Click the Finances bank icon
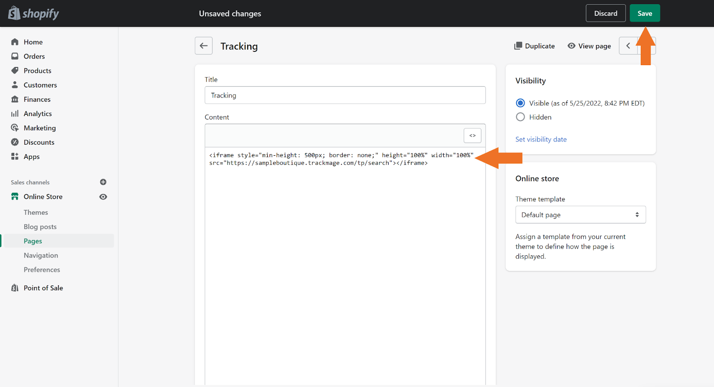This screenshot has width=714, height=387. coord(15,99)
